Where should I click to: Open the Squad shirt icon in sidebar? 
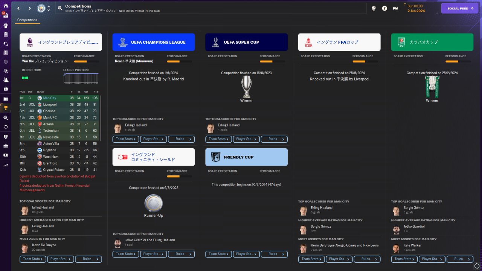point(6,25)
